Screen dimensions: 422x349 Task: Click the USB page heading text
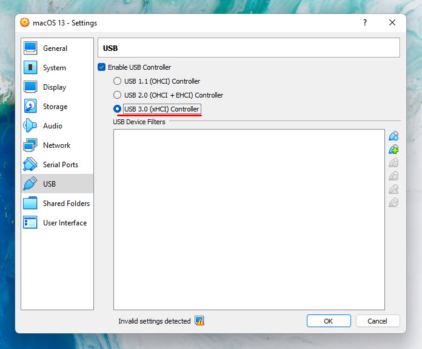[110, 48]
